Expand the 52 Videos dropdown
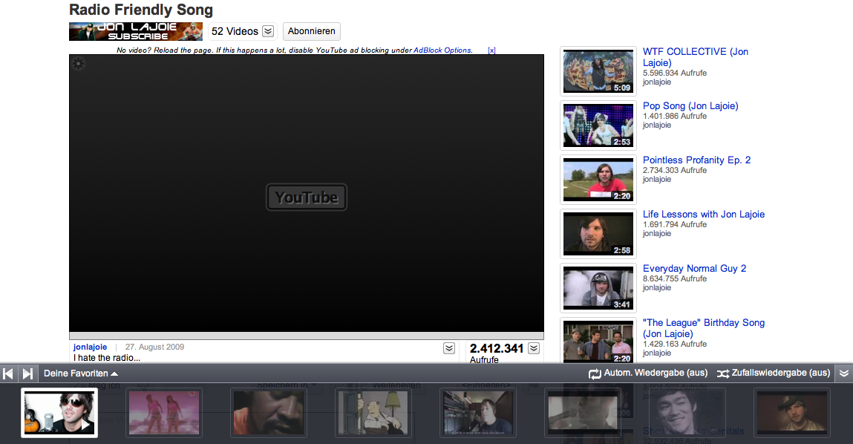This screenshot has width=853, height=444. click(x=268, y=32)
